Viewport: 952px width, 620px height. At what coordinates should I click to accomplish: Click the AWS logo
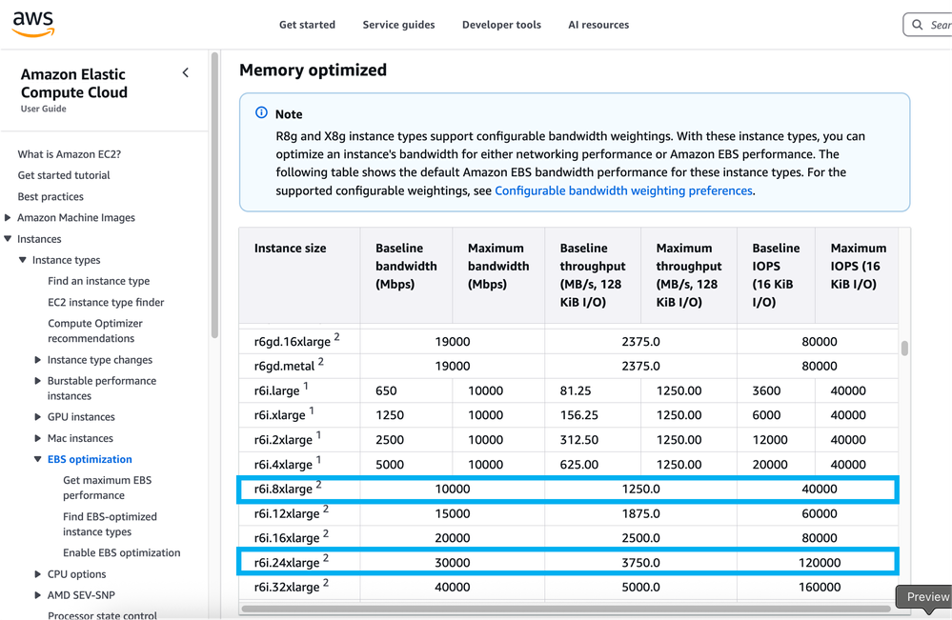32,25
